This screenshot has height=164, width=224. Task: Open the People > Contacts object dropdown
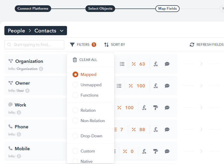(x=35, y=31)
